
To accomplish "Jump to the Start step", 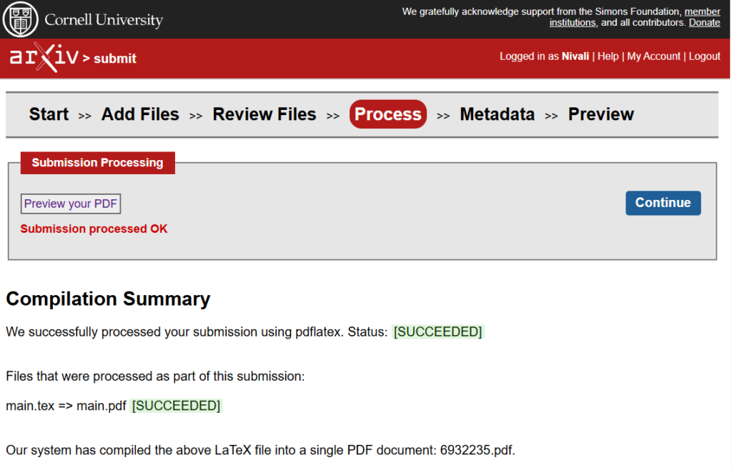I will [49, 114].
